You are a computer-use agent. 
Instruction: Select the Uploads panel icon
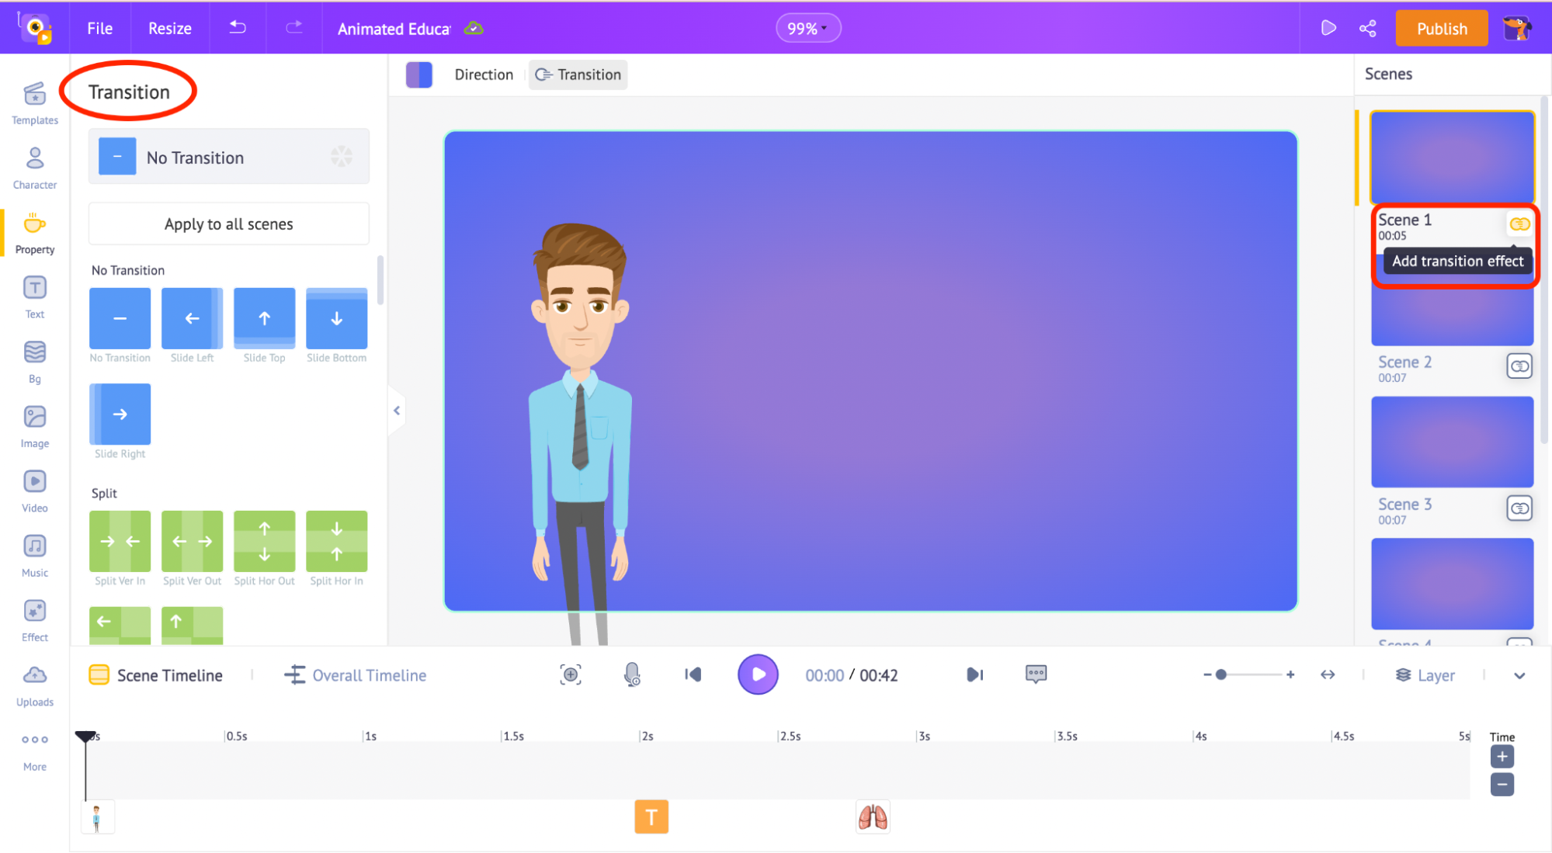[x=35, y=677]
